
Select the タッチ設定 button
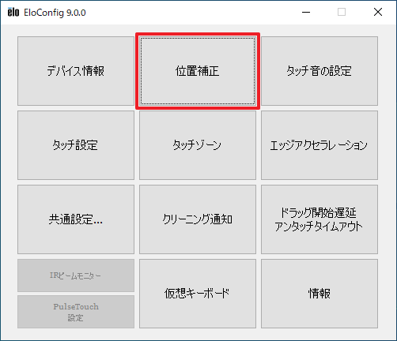tap(76, 145)
